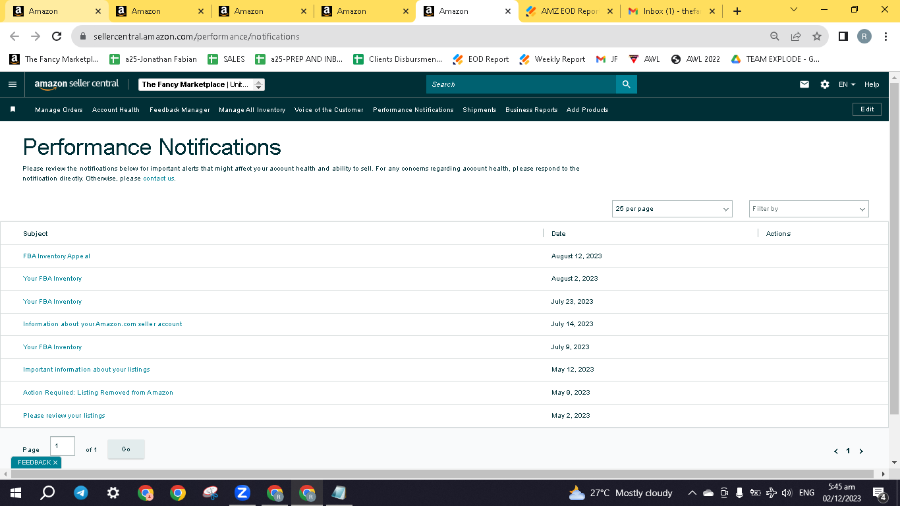Open Business Reports in the navigation bar

coord(532,110)
